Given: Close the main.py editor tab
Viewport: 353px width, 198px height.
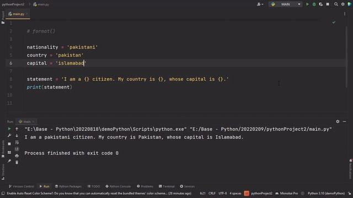Looking at the screenshot, I should click(x=27, y=14).
